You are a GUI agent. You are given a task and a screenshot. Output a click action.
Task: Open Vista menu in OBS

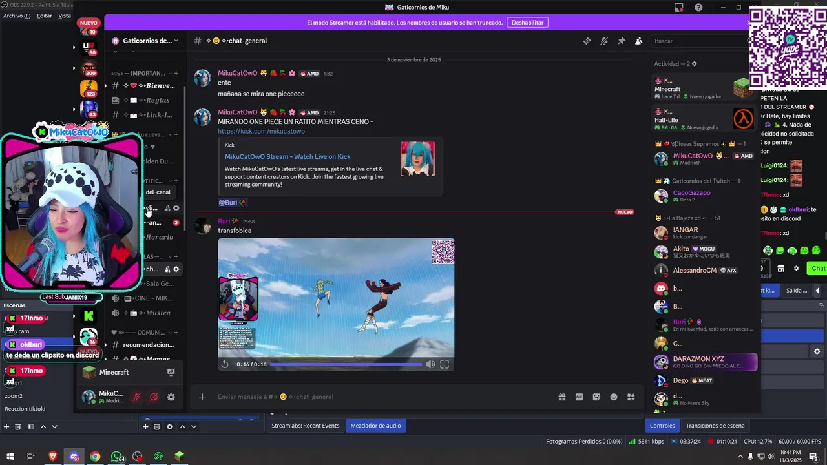(65, 15)
